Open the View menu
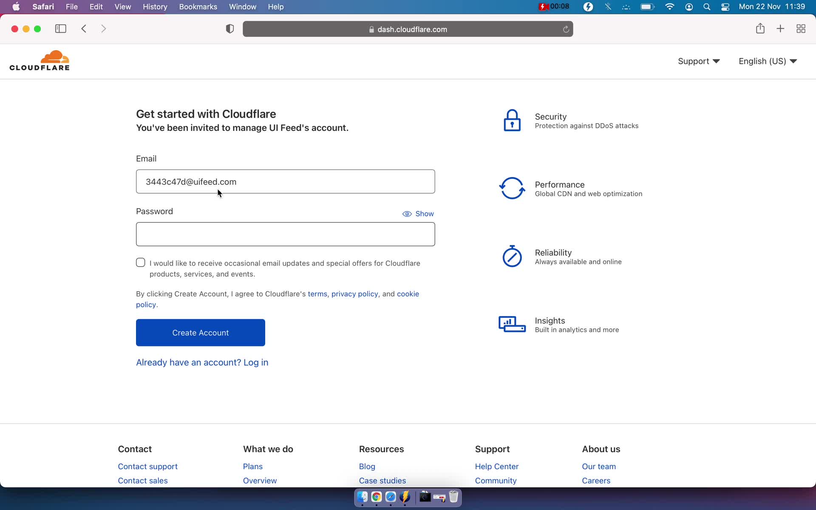816x510 pixels. [x=123, y=7]
